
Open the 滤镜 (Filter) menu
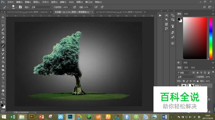(x=63, y=2)
